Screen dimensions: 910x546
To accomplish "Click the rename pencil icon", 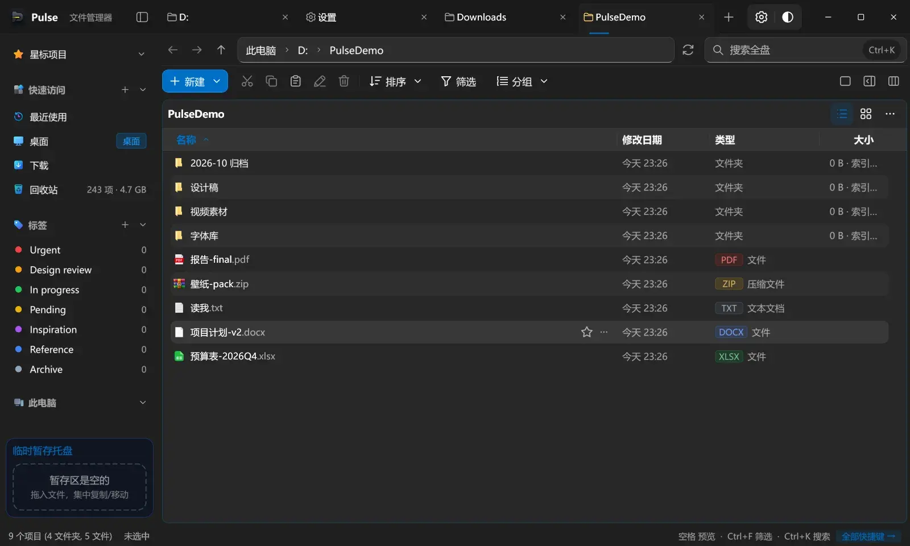I will point(320,81).
